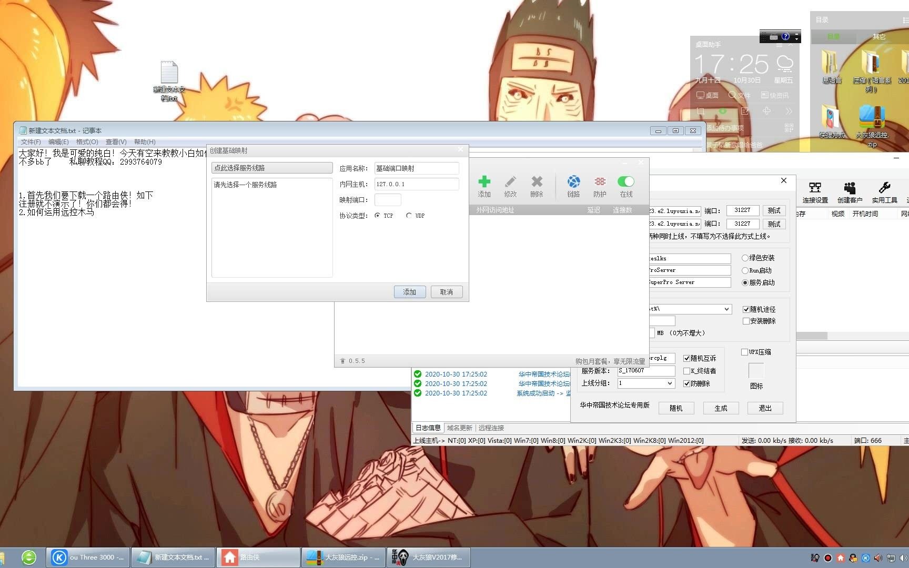Click the 退出 button in builder dialog
The height and width of the screenshot is (568, 909).
765,408
